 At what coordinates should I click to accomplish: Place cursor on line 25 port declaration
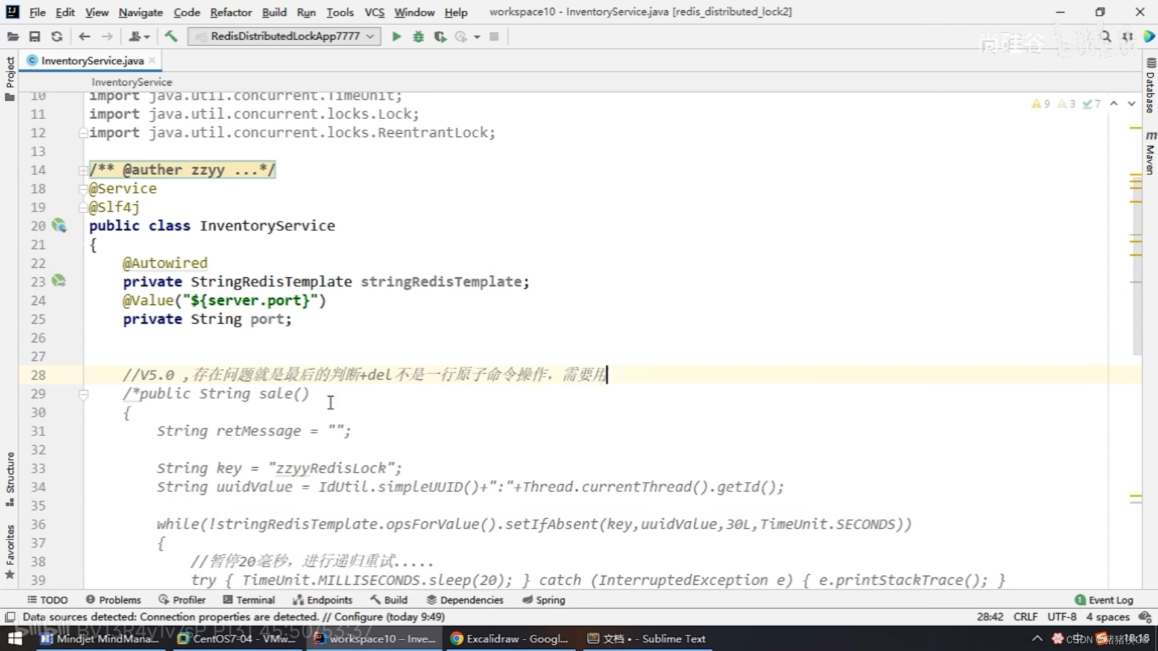[x=207, y=319]
